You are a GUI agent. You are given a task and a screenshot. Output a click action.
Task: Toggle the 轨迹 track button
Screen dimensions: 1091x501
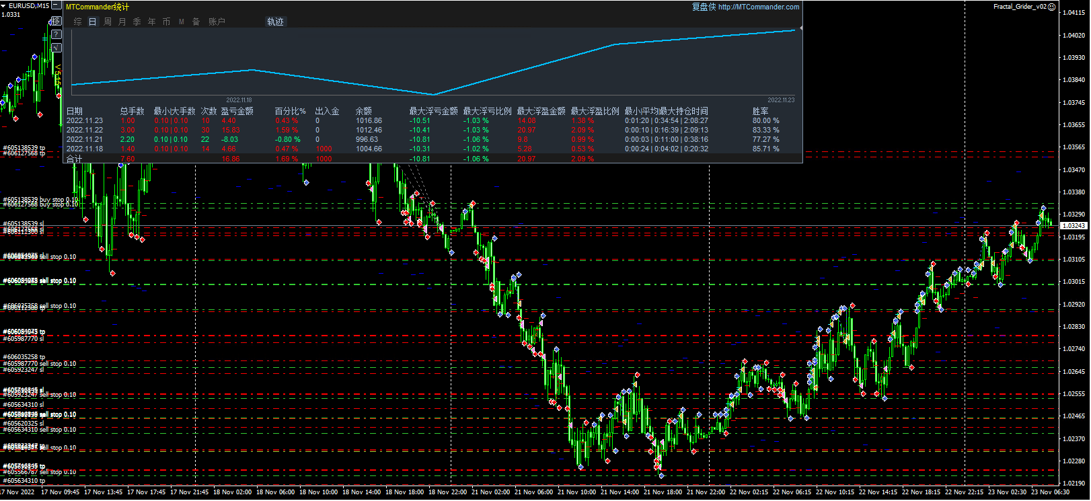pyautogui.click(x=276, y=22)
